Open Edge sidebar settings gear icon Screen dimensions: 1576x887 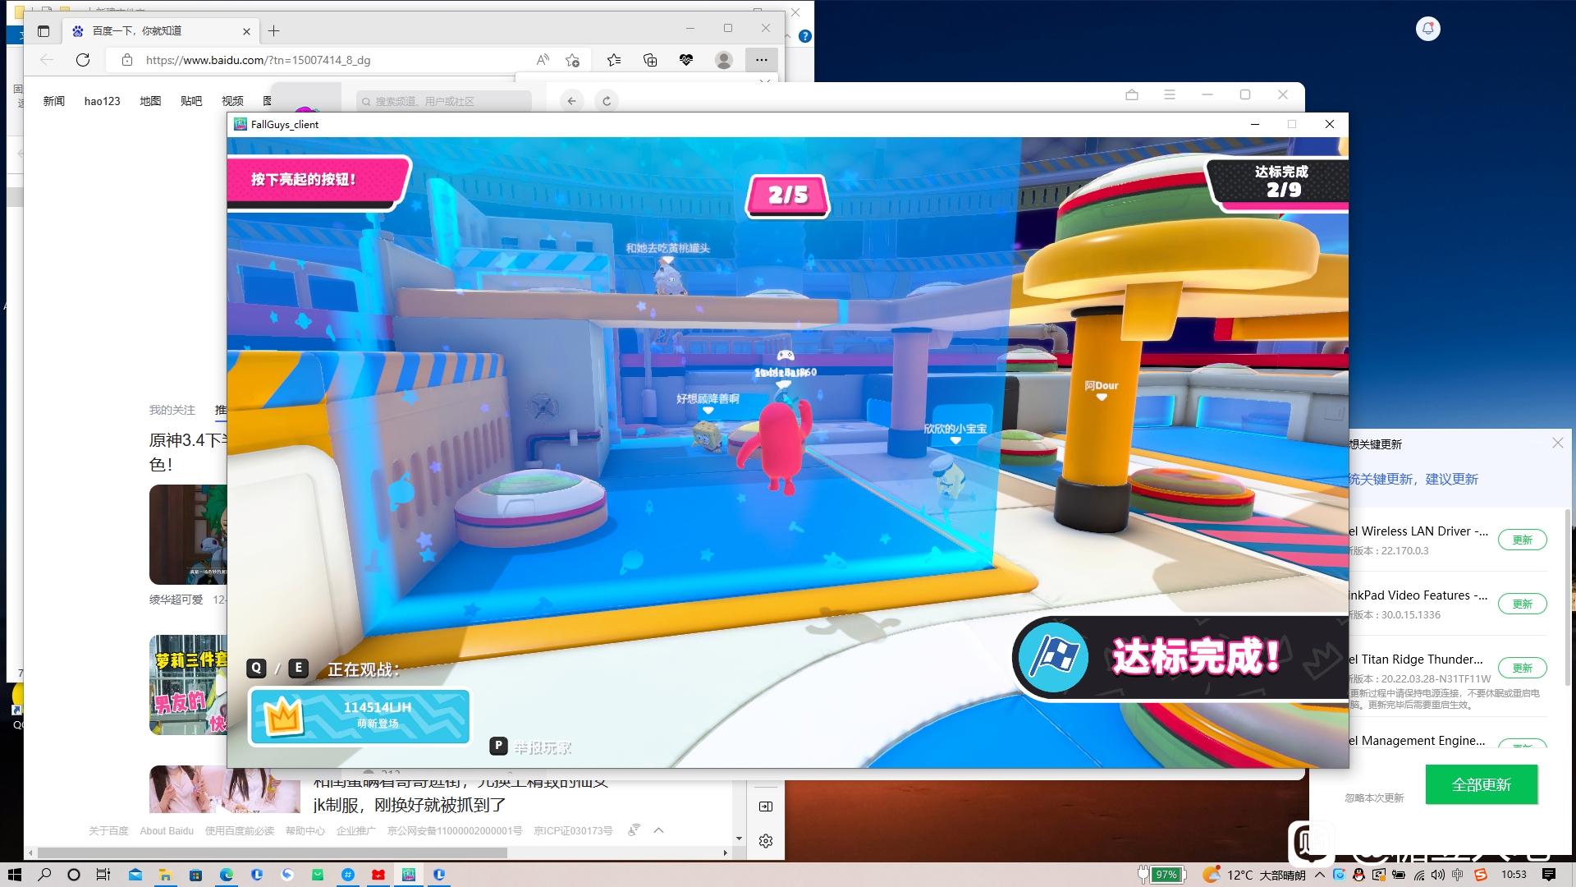click(x=766, y=841)
